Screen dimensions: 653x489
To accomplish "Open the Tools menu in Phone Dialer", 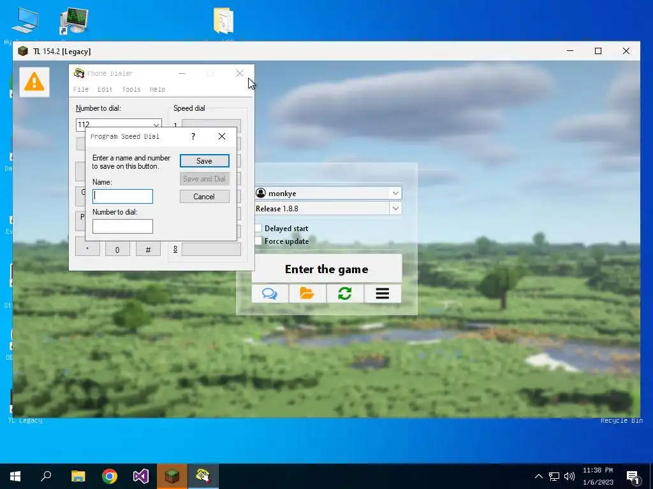I will tap(131, 89).
